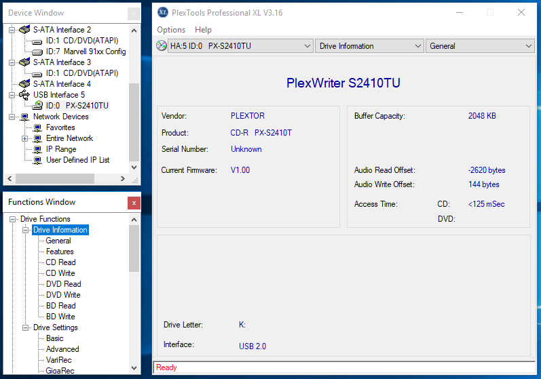Screen dimensions: 541x379
Task: Click the Network Devices computer icon
Action: click(24, 117)
